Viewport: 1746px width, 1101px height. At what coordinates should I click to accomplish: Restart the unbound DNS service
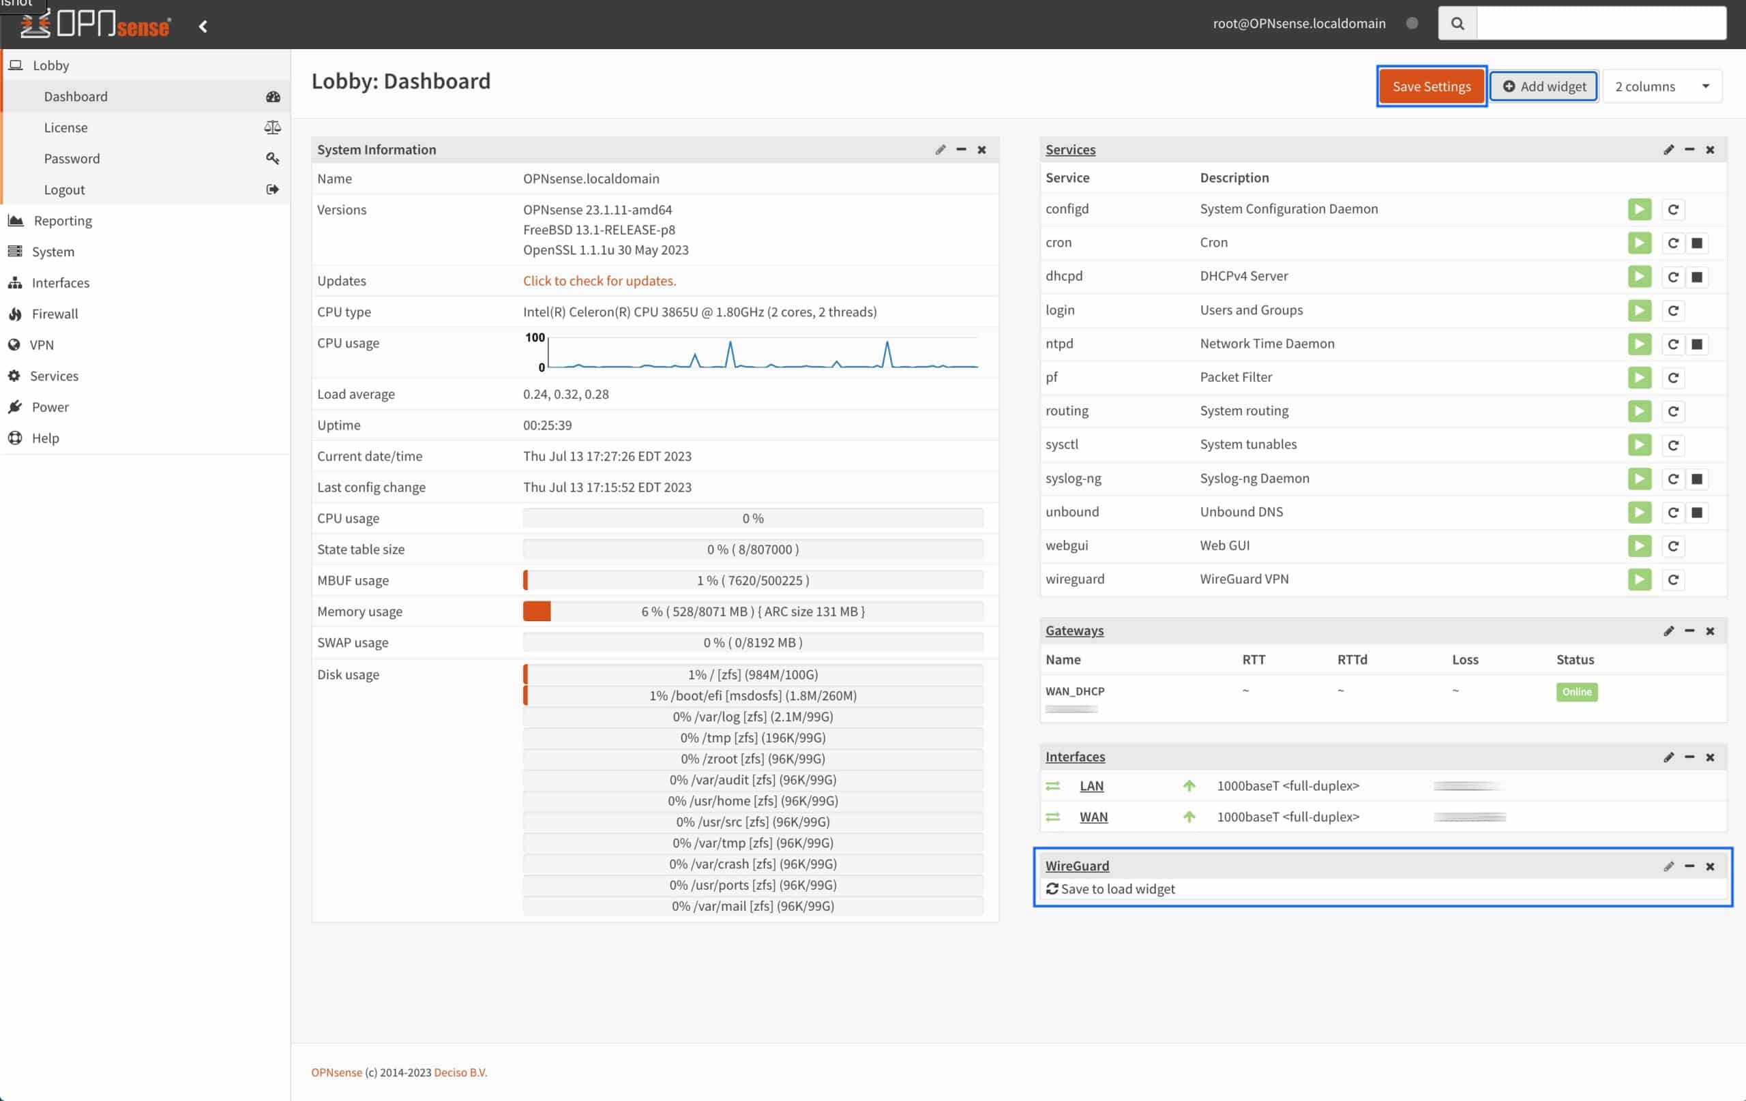(x=1673, y=513)
